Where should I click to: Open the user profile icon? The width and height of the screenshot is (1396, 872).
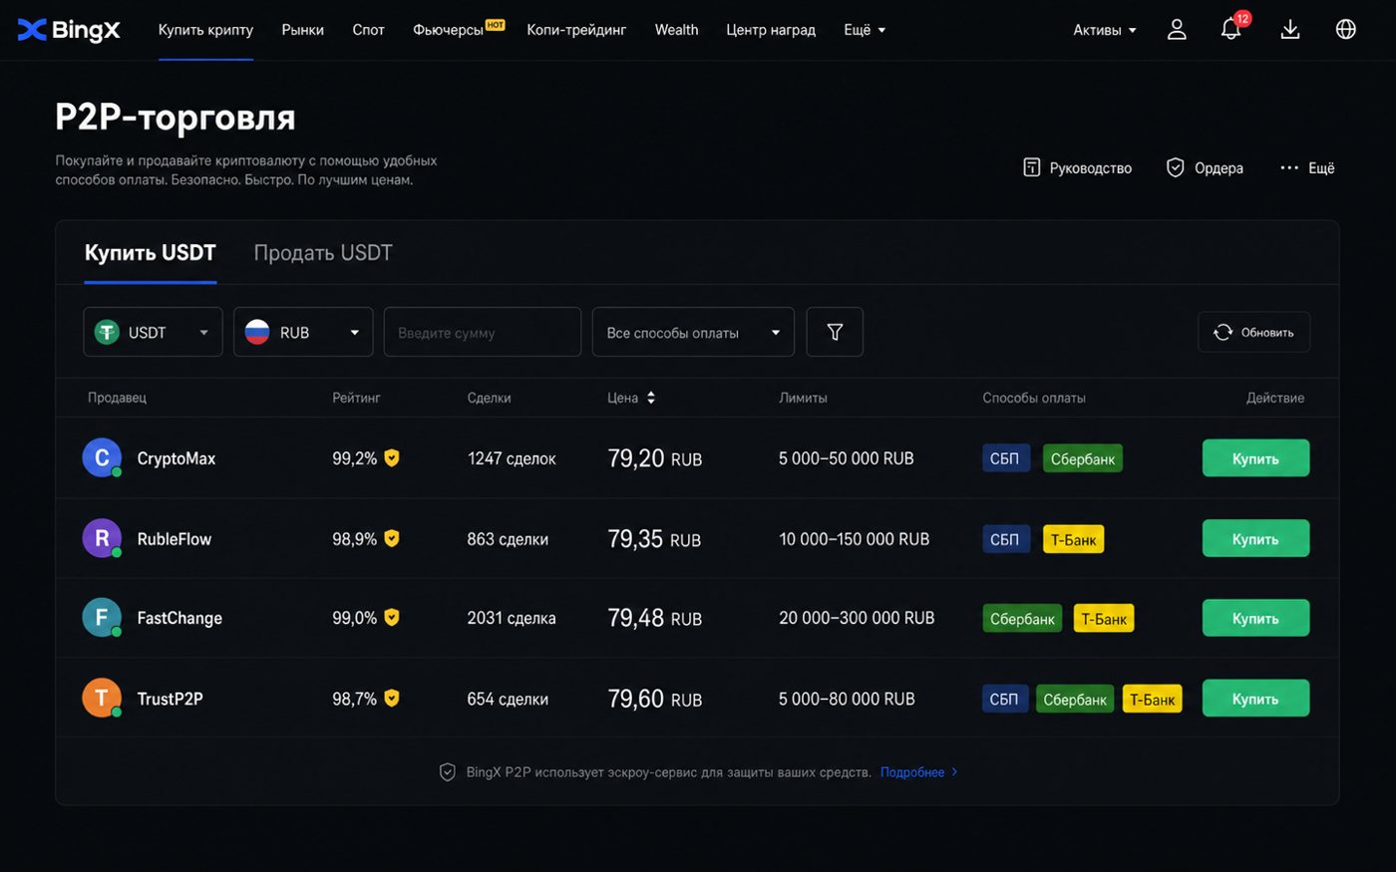pyautogui.click(x=1177, y=30)
